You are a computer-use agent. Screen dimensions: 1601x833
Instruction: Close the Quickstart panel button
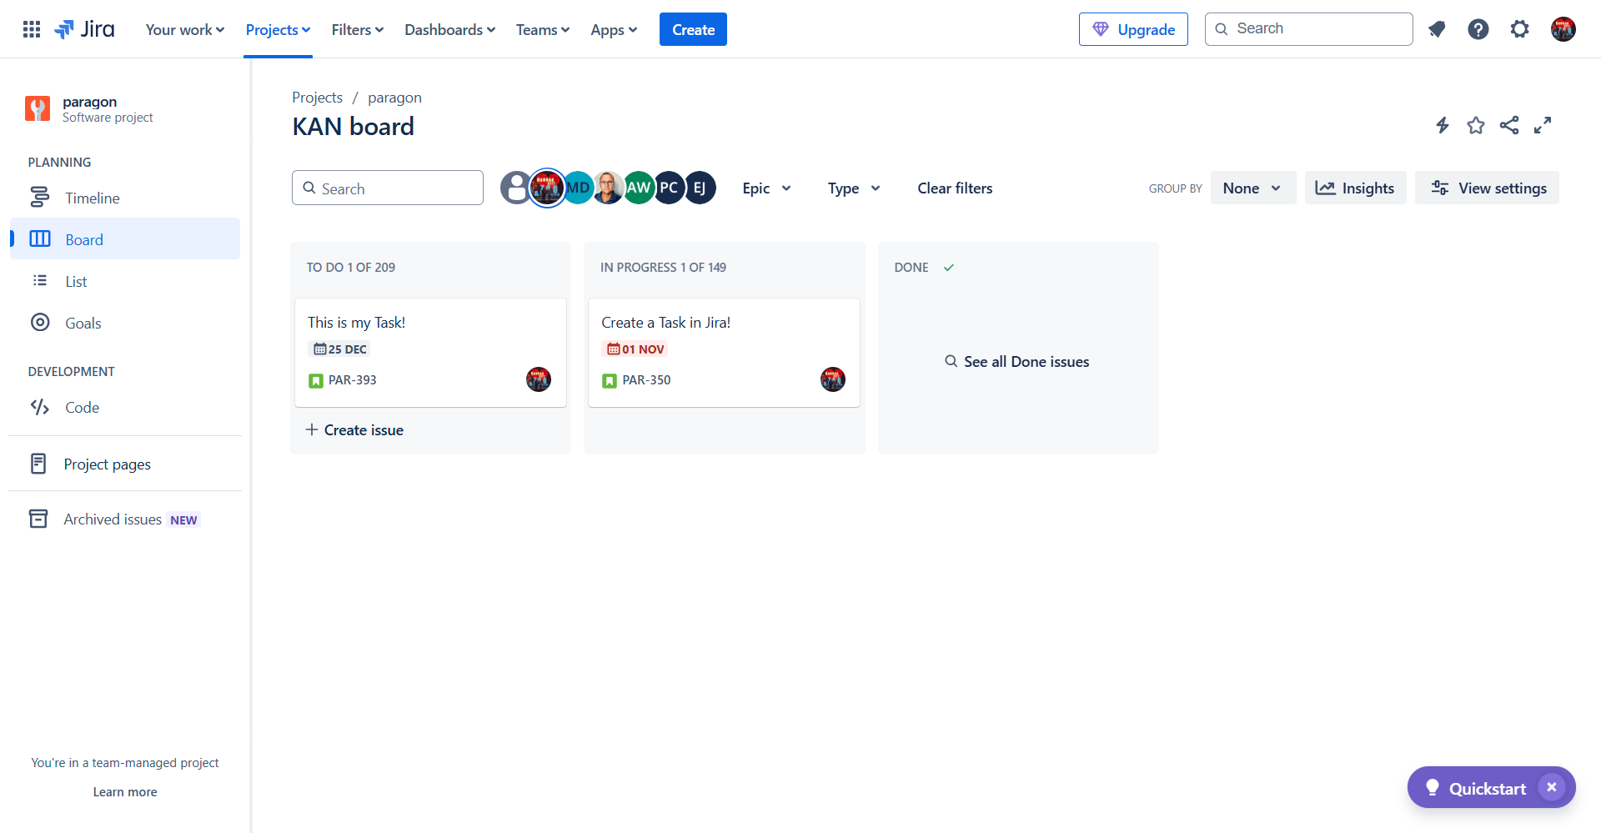[x=1552, y=787]
